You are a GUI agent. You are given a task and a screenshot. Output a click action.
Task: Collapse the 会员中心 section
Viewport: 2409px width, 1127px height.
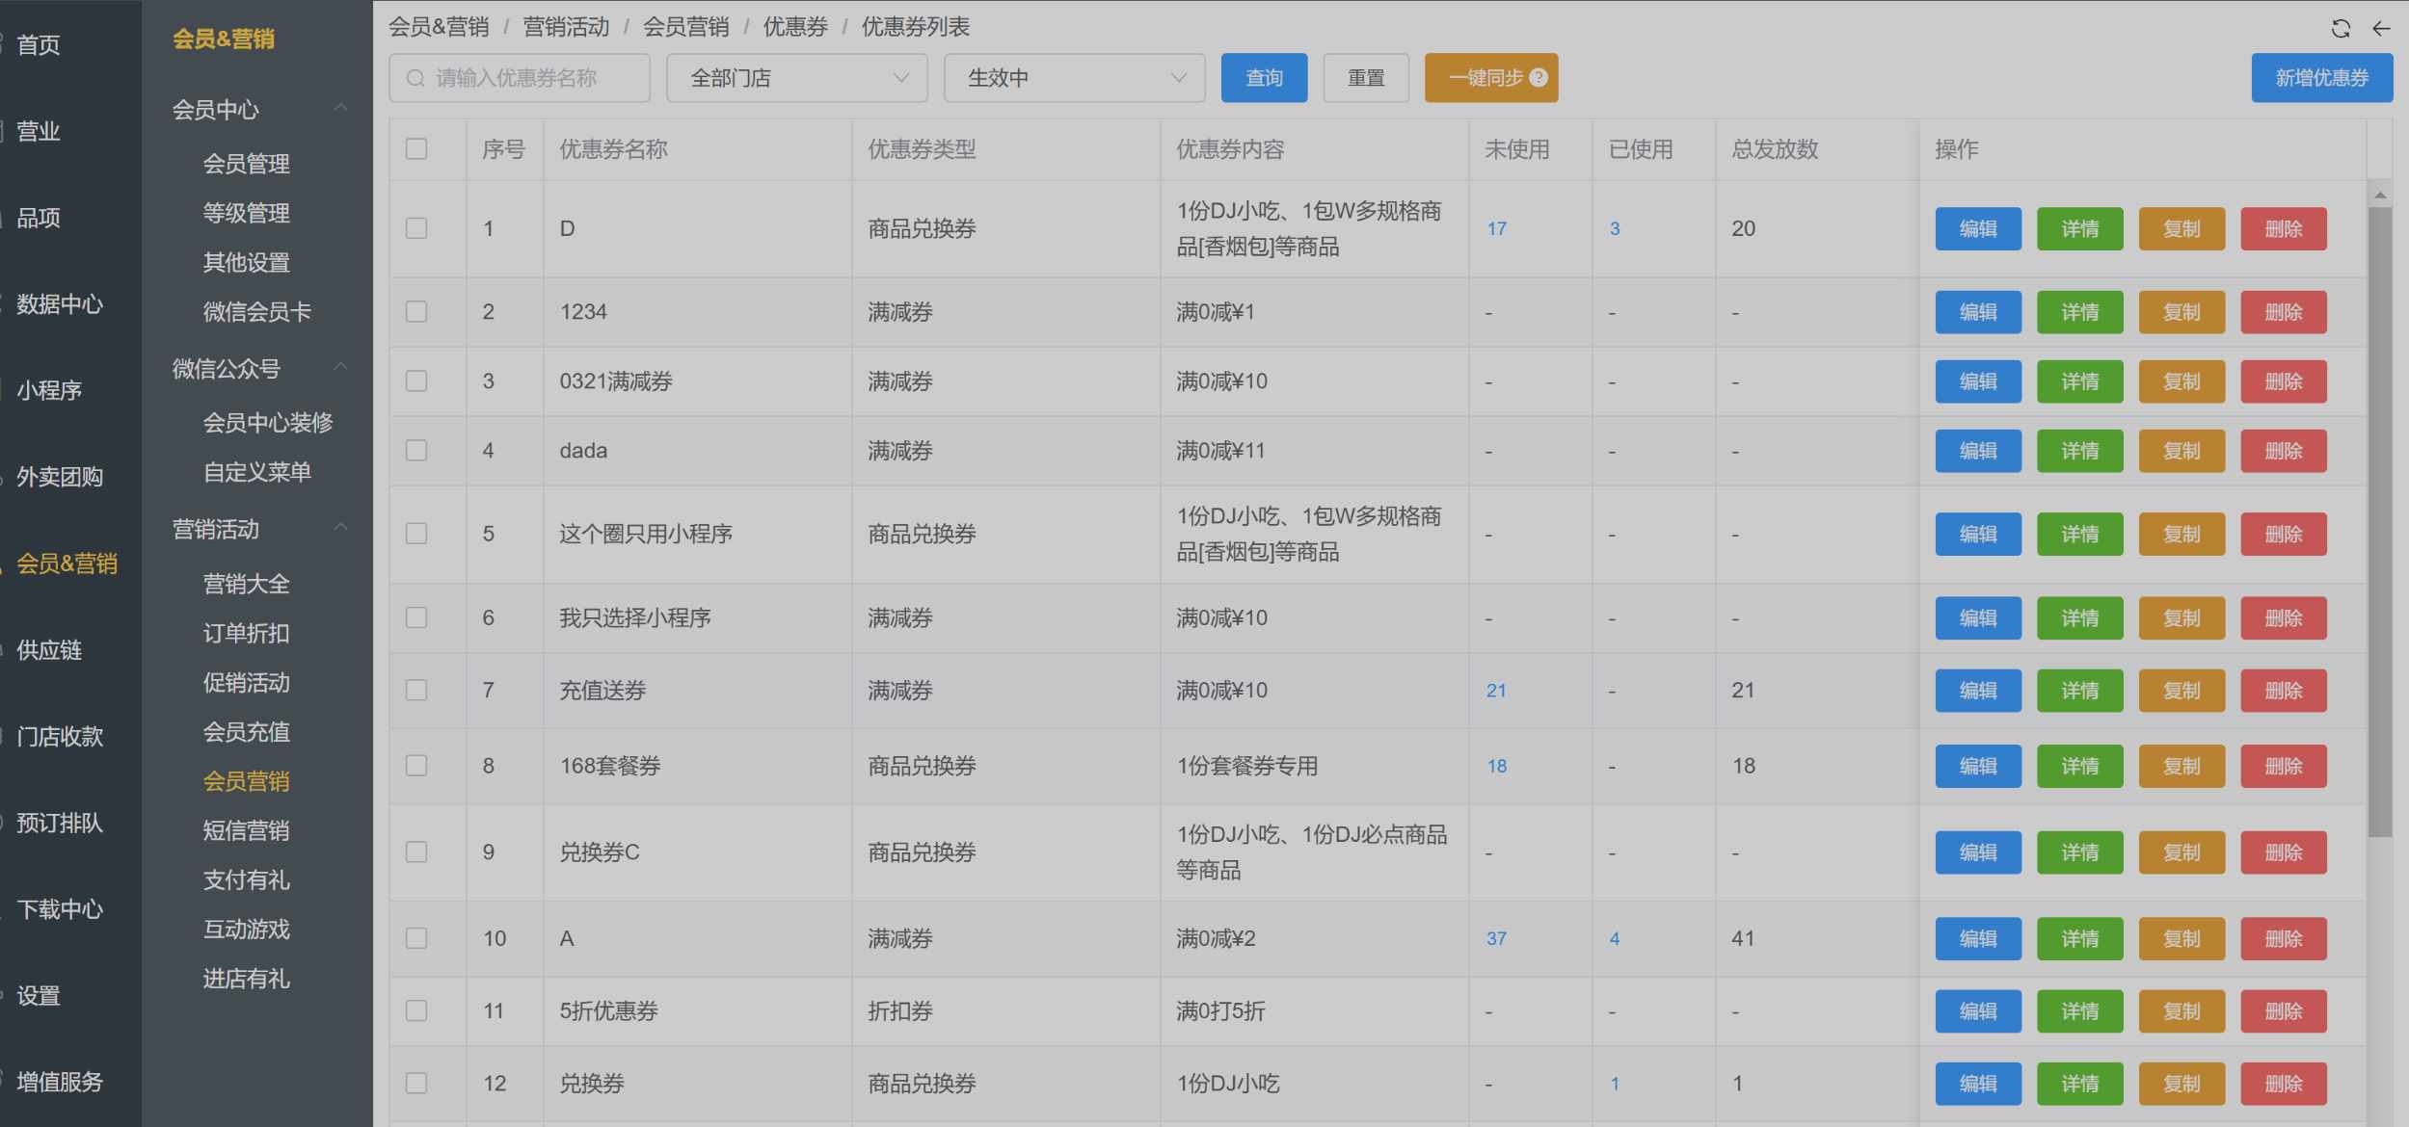340,109
